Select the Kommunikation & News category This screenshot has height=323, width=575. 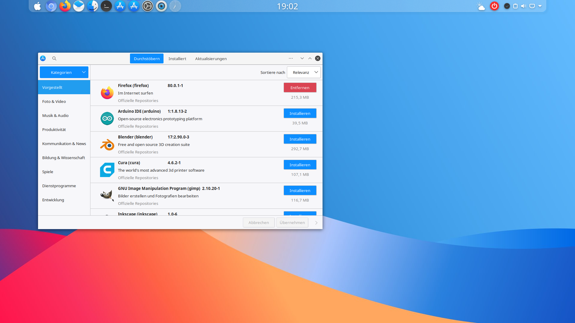coord(64,144)
